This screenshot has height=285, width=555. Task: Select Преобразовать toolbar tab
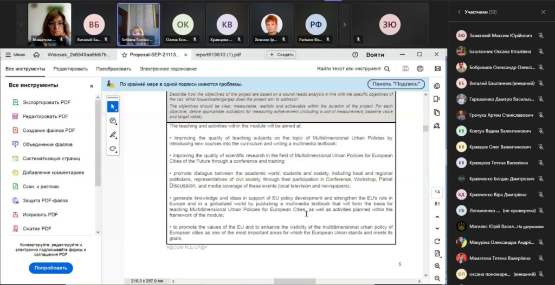[114, 69]
